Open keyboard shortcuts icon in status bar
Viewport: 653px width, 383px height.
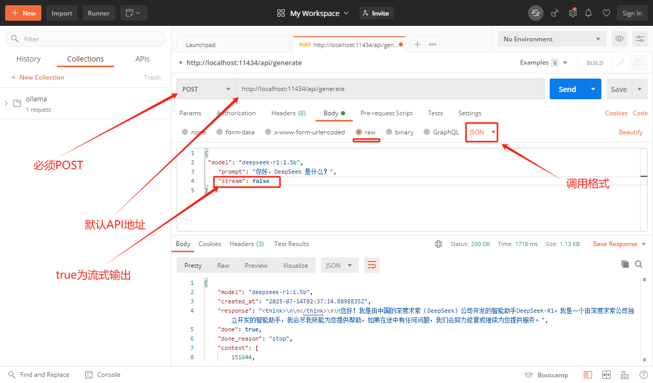point(625,375)
